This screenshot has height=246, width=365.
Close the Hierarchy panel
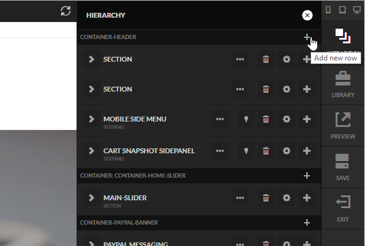[307, 15]
